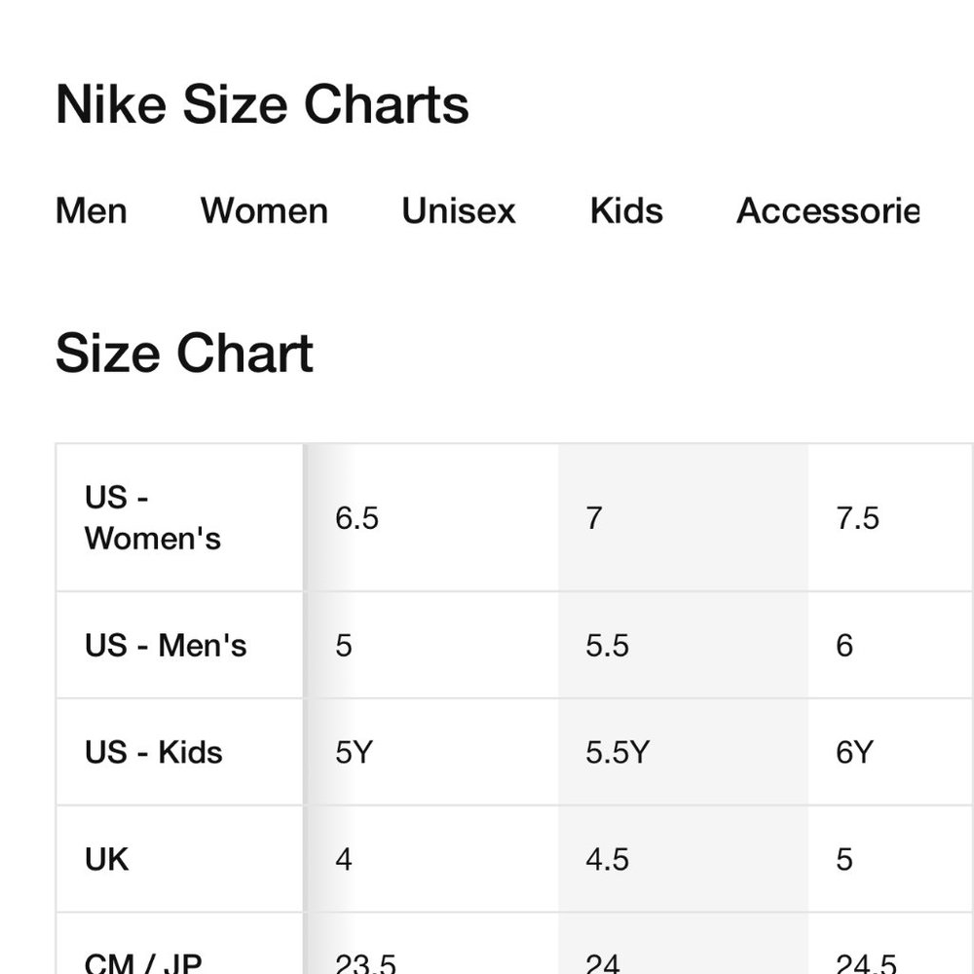Click men's size 5.5 cell
This screenshot has width=974, height=974.
(607, 645)
